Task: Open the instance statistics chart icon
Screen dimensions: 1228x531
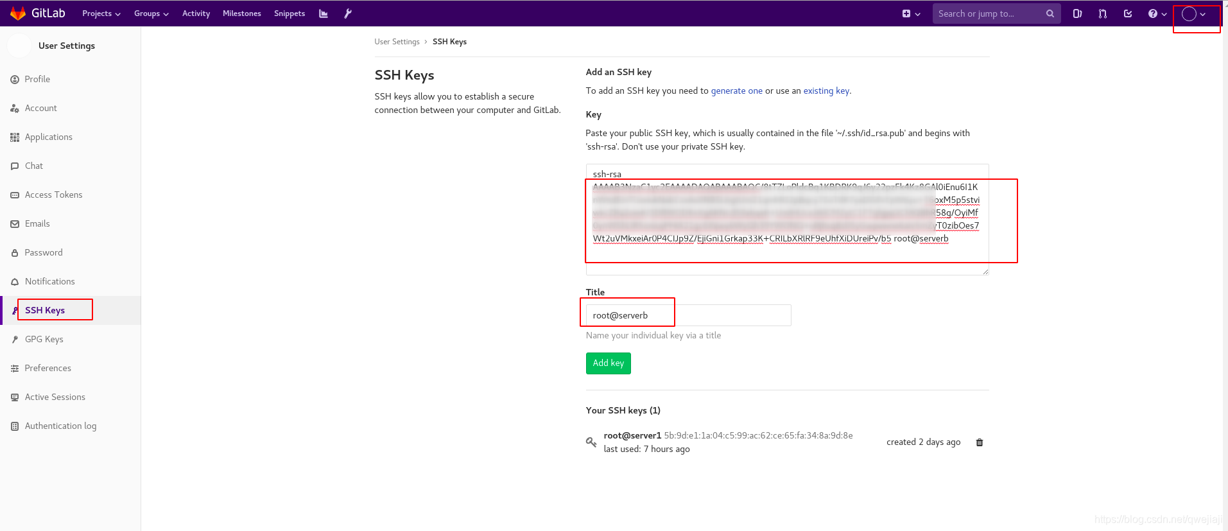Action: click(324, 13)
